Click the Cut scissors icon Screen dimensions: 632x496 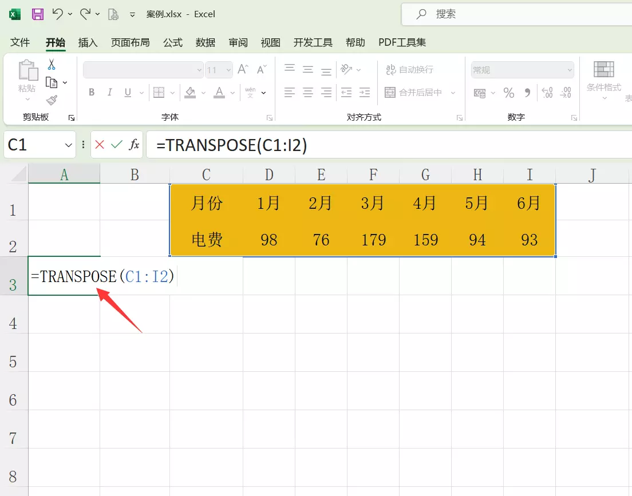51,64
